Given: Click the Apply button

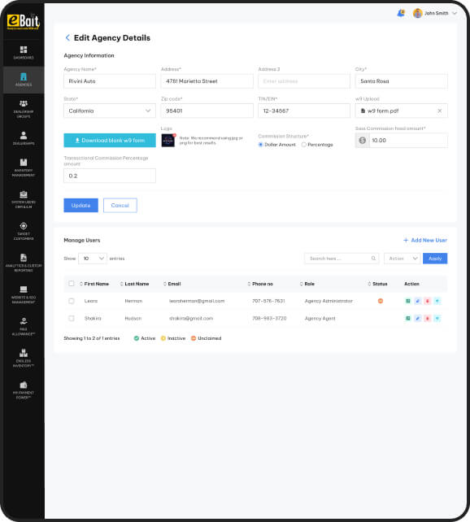Looking at the screenshot, I should (x=435, y=259).
